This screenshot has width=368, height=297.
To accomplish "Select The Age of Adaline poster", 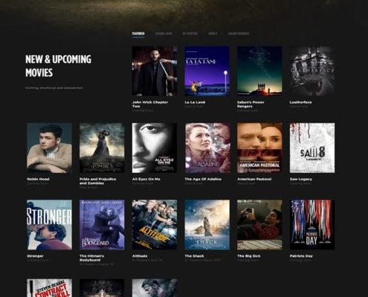I will [207, 148].
